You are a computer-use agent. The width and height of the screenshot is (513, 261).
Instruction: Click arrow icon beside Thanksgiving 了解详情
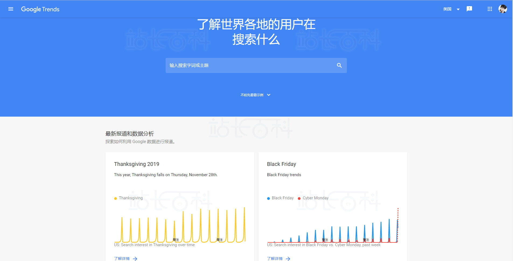pyautogui.click(x=135, y=259)
